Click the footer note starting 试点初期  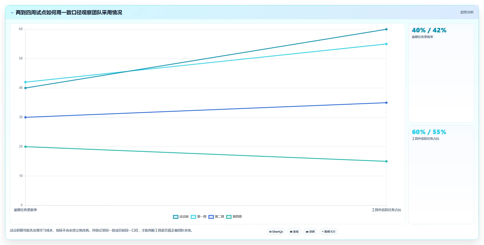point(102,230)
